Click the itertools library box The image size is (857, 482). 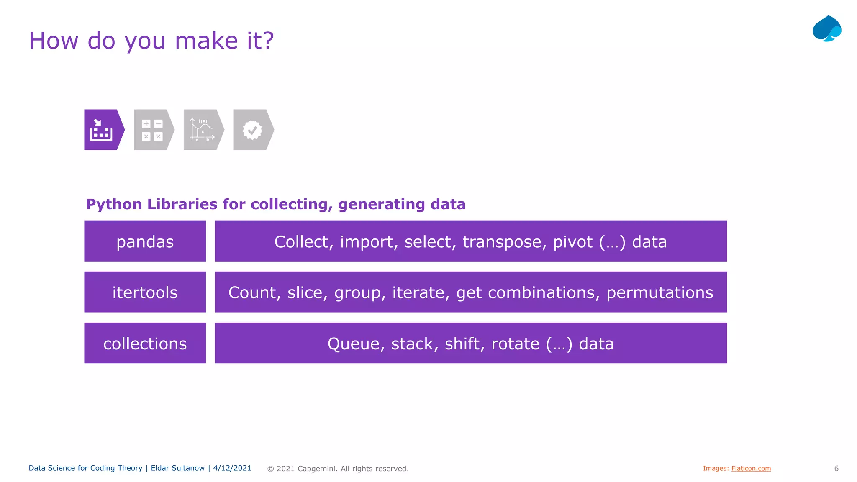pos(145,292)
